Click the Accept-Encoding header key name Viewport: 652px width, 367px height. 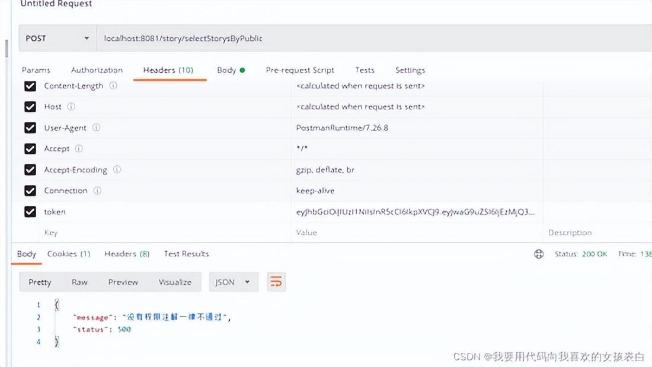tap(76, 170)
